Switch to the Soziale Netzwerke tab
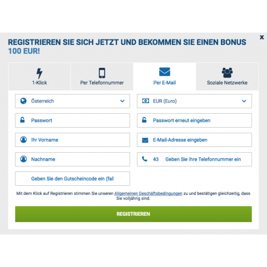The height and width of the screenshot is (267, 267). pyautogui.click(x=227, y=76)
